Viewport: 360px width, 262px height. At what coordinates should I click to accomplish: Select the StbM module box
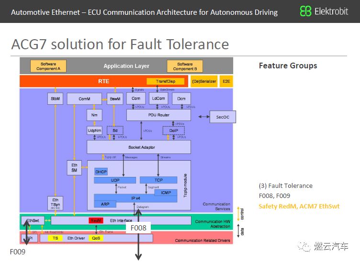tap(55, 98)
